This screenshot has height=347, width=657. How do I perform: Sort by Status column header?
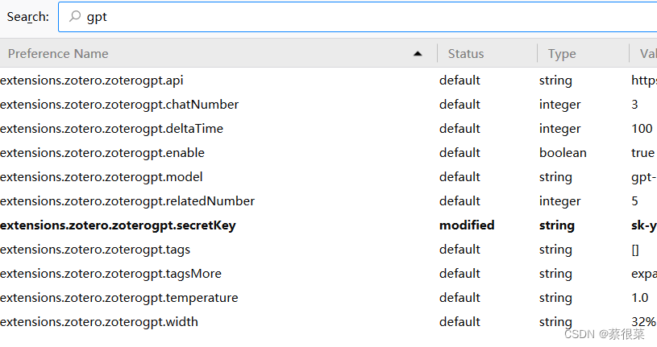(x=465, y=54)
